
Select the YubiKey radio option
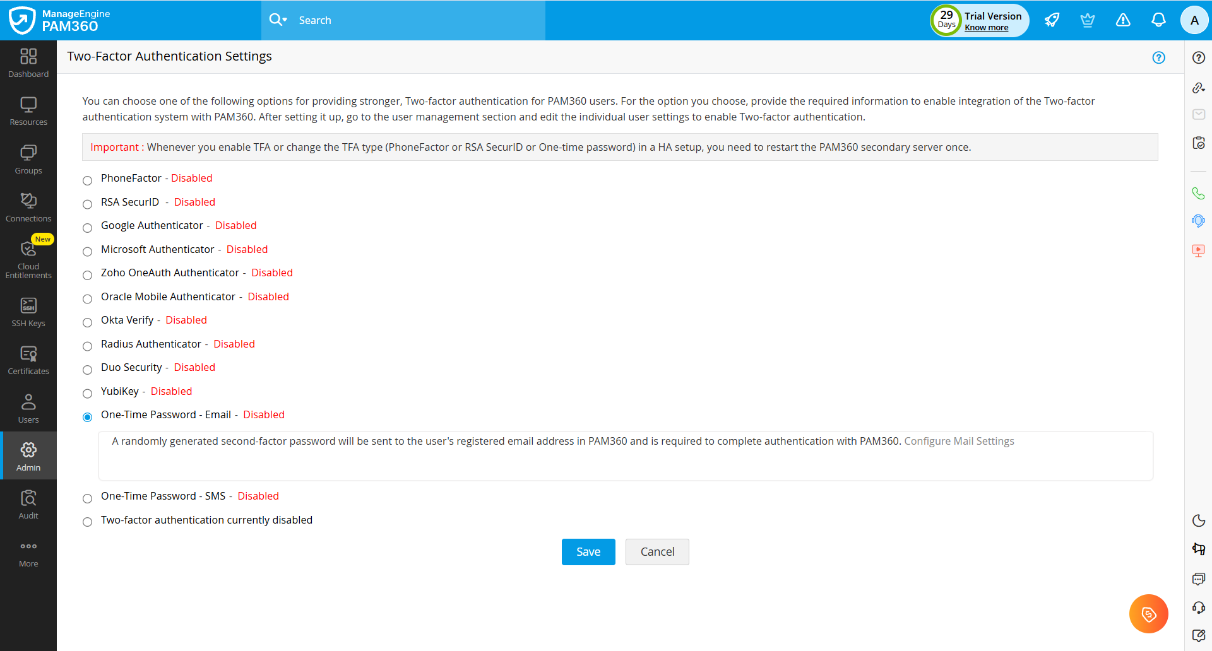88,394
